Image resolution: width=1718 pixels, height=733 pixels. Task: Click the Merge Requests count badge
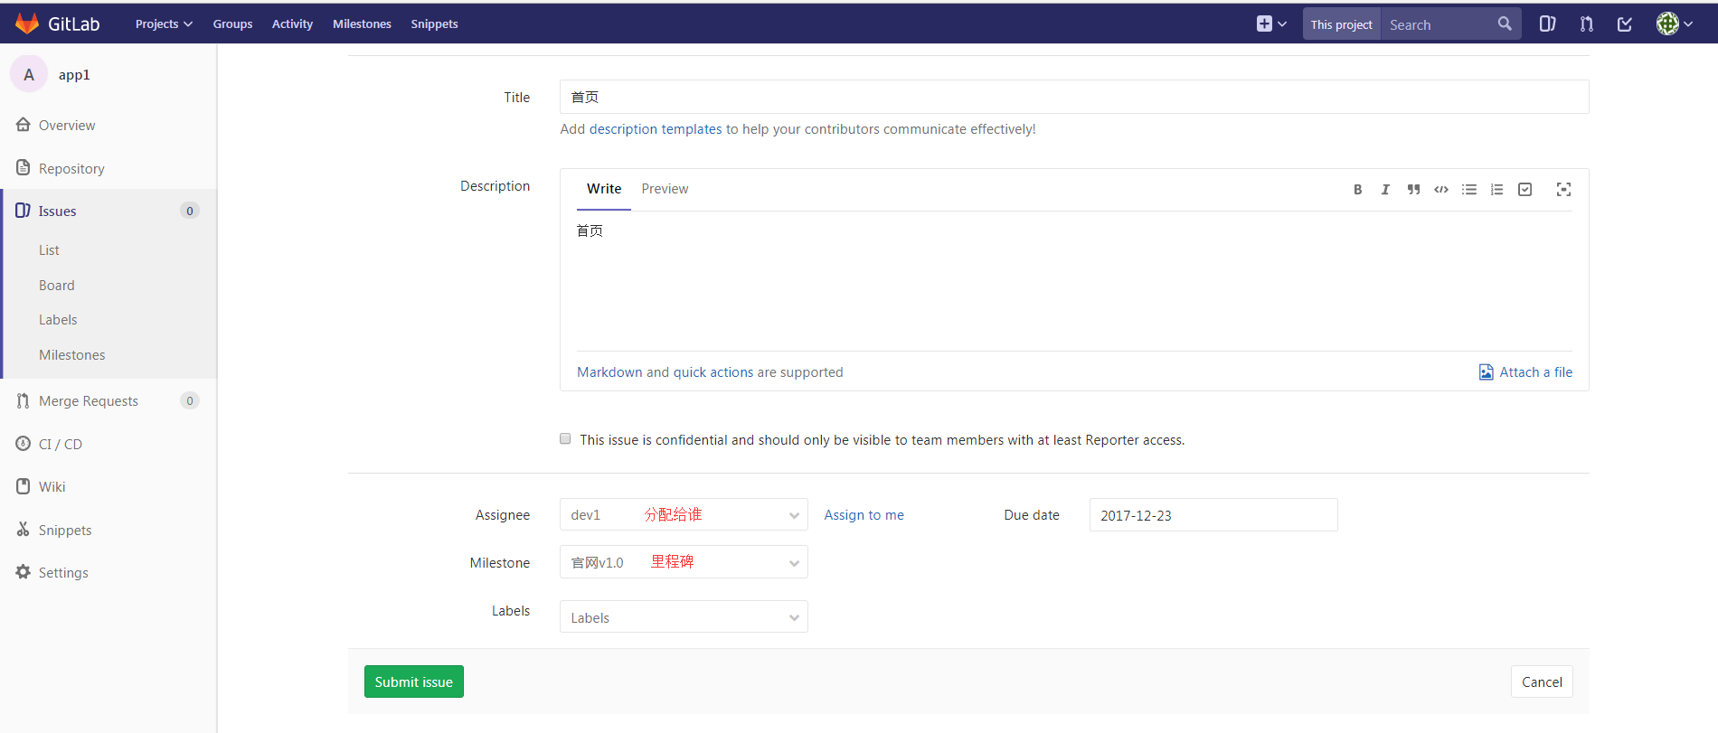(x=190, y=400)
